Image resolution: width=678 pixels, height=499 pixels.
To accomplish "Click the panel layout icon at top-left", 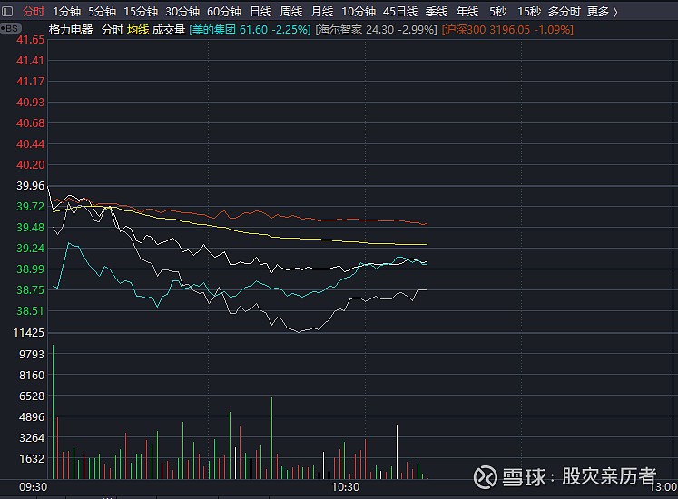I will [x=7, y=11].
